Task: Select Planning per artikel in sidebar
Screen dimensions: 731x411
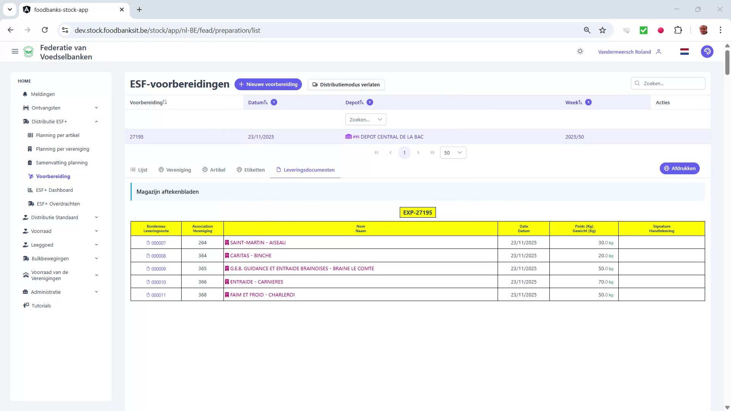Action: (x=57, y=135)
